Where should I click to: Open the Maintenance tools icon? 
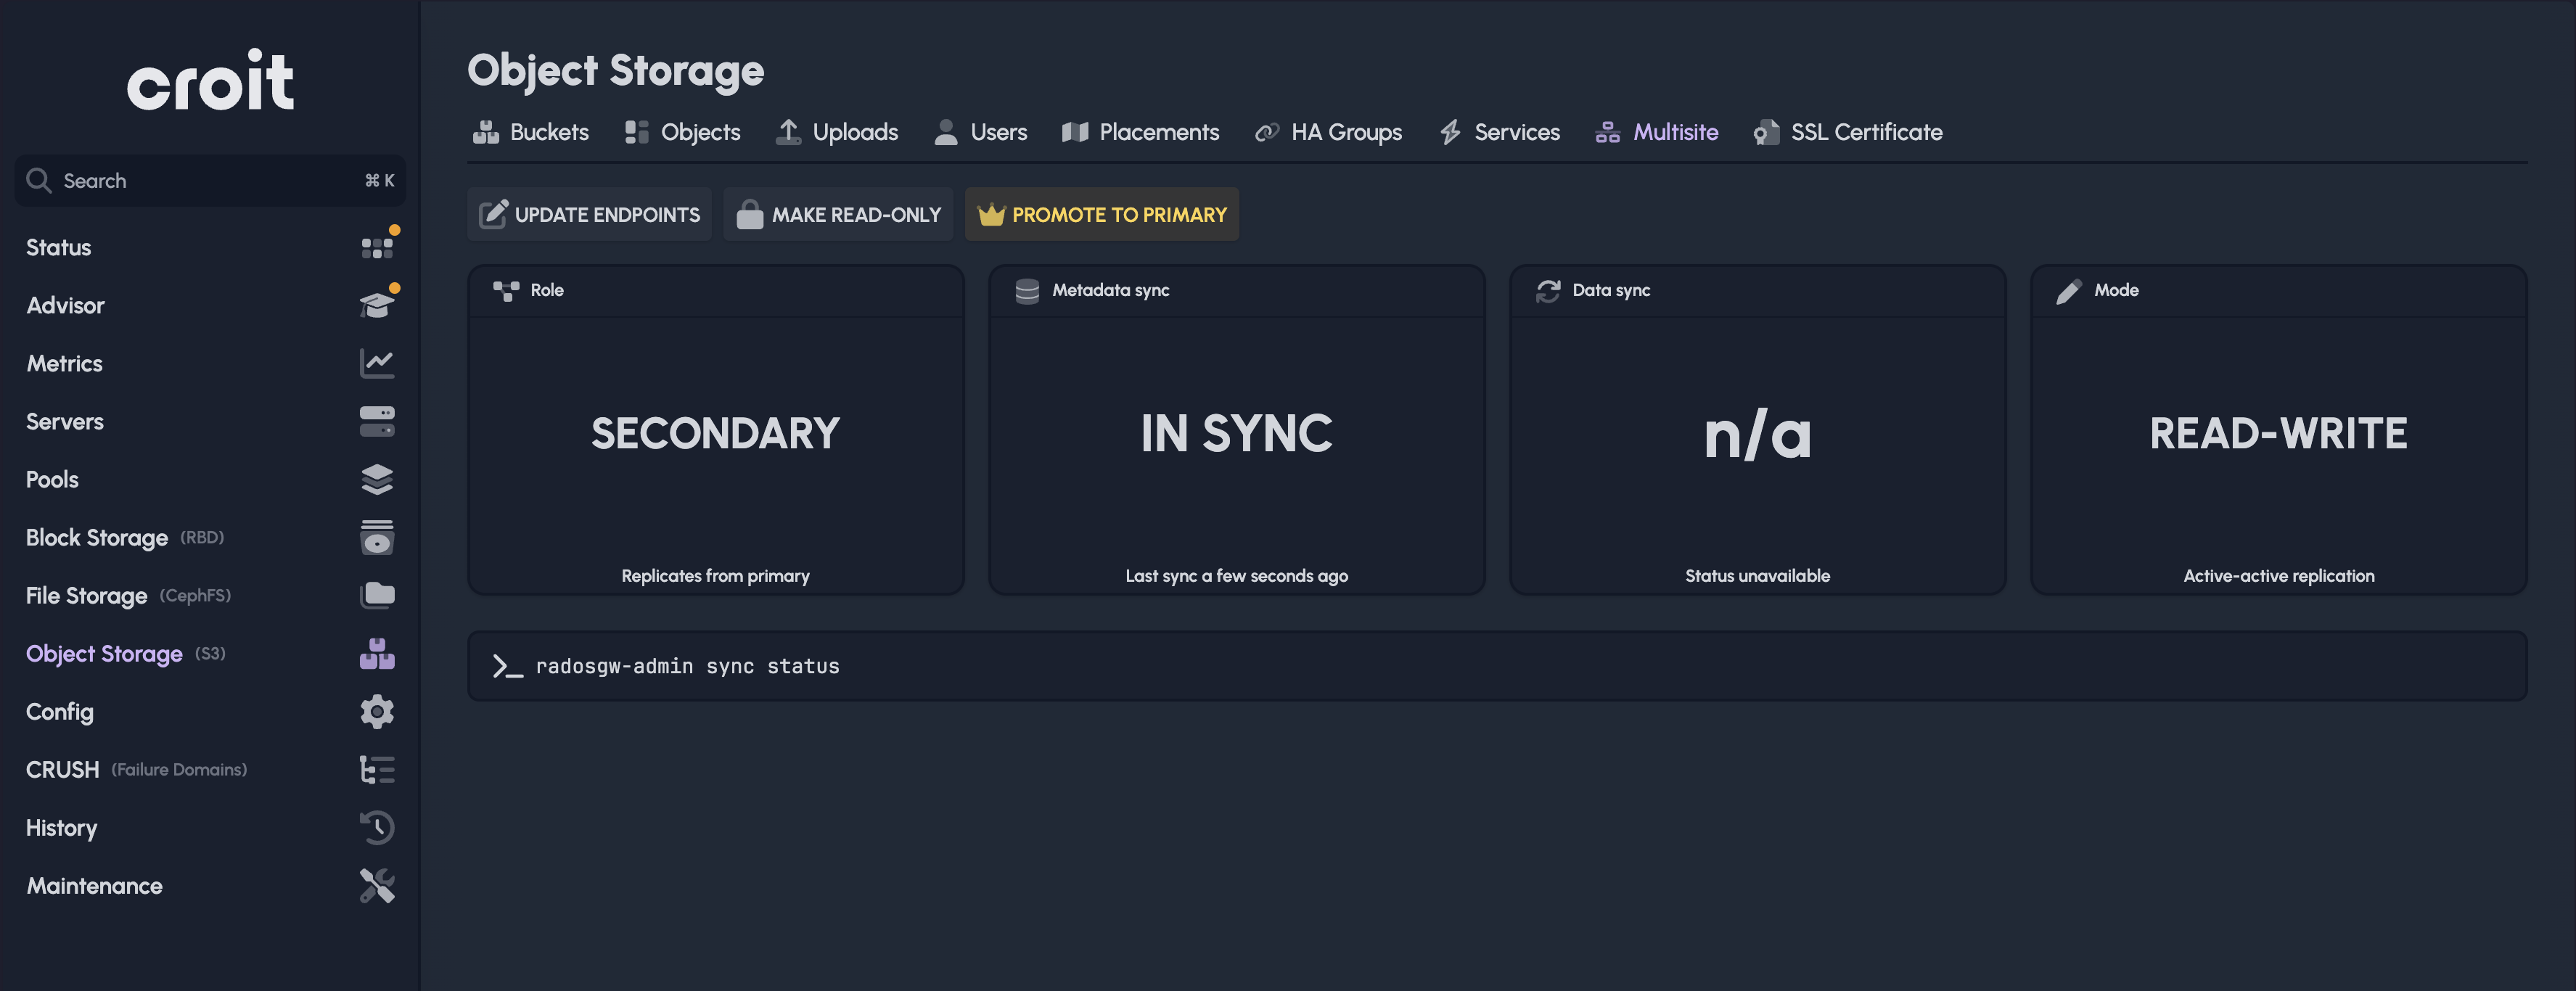(x=377, y=885)
